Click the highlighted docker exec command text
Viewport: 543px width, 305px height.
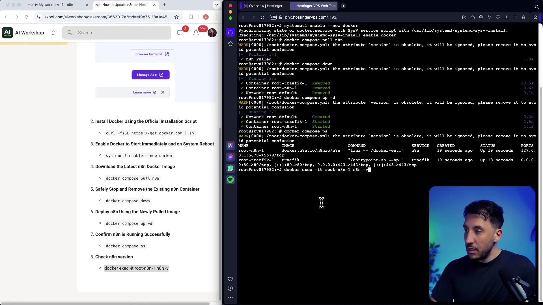[136, 268]
